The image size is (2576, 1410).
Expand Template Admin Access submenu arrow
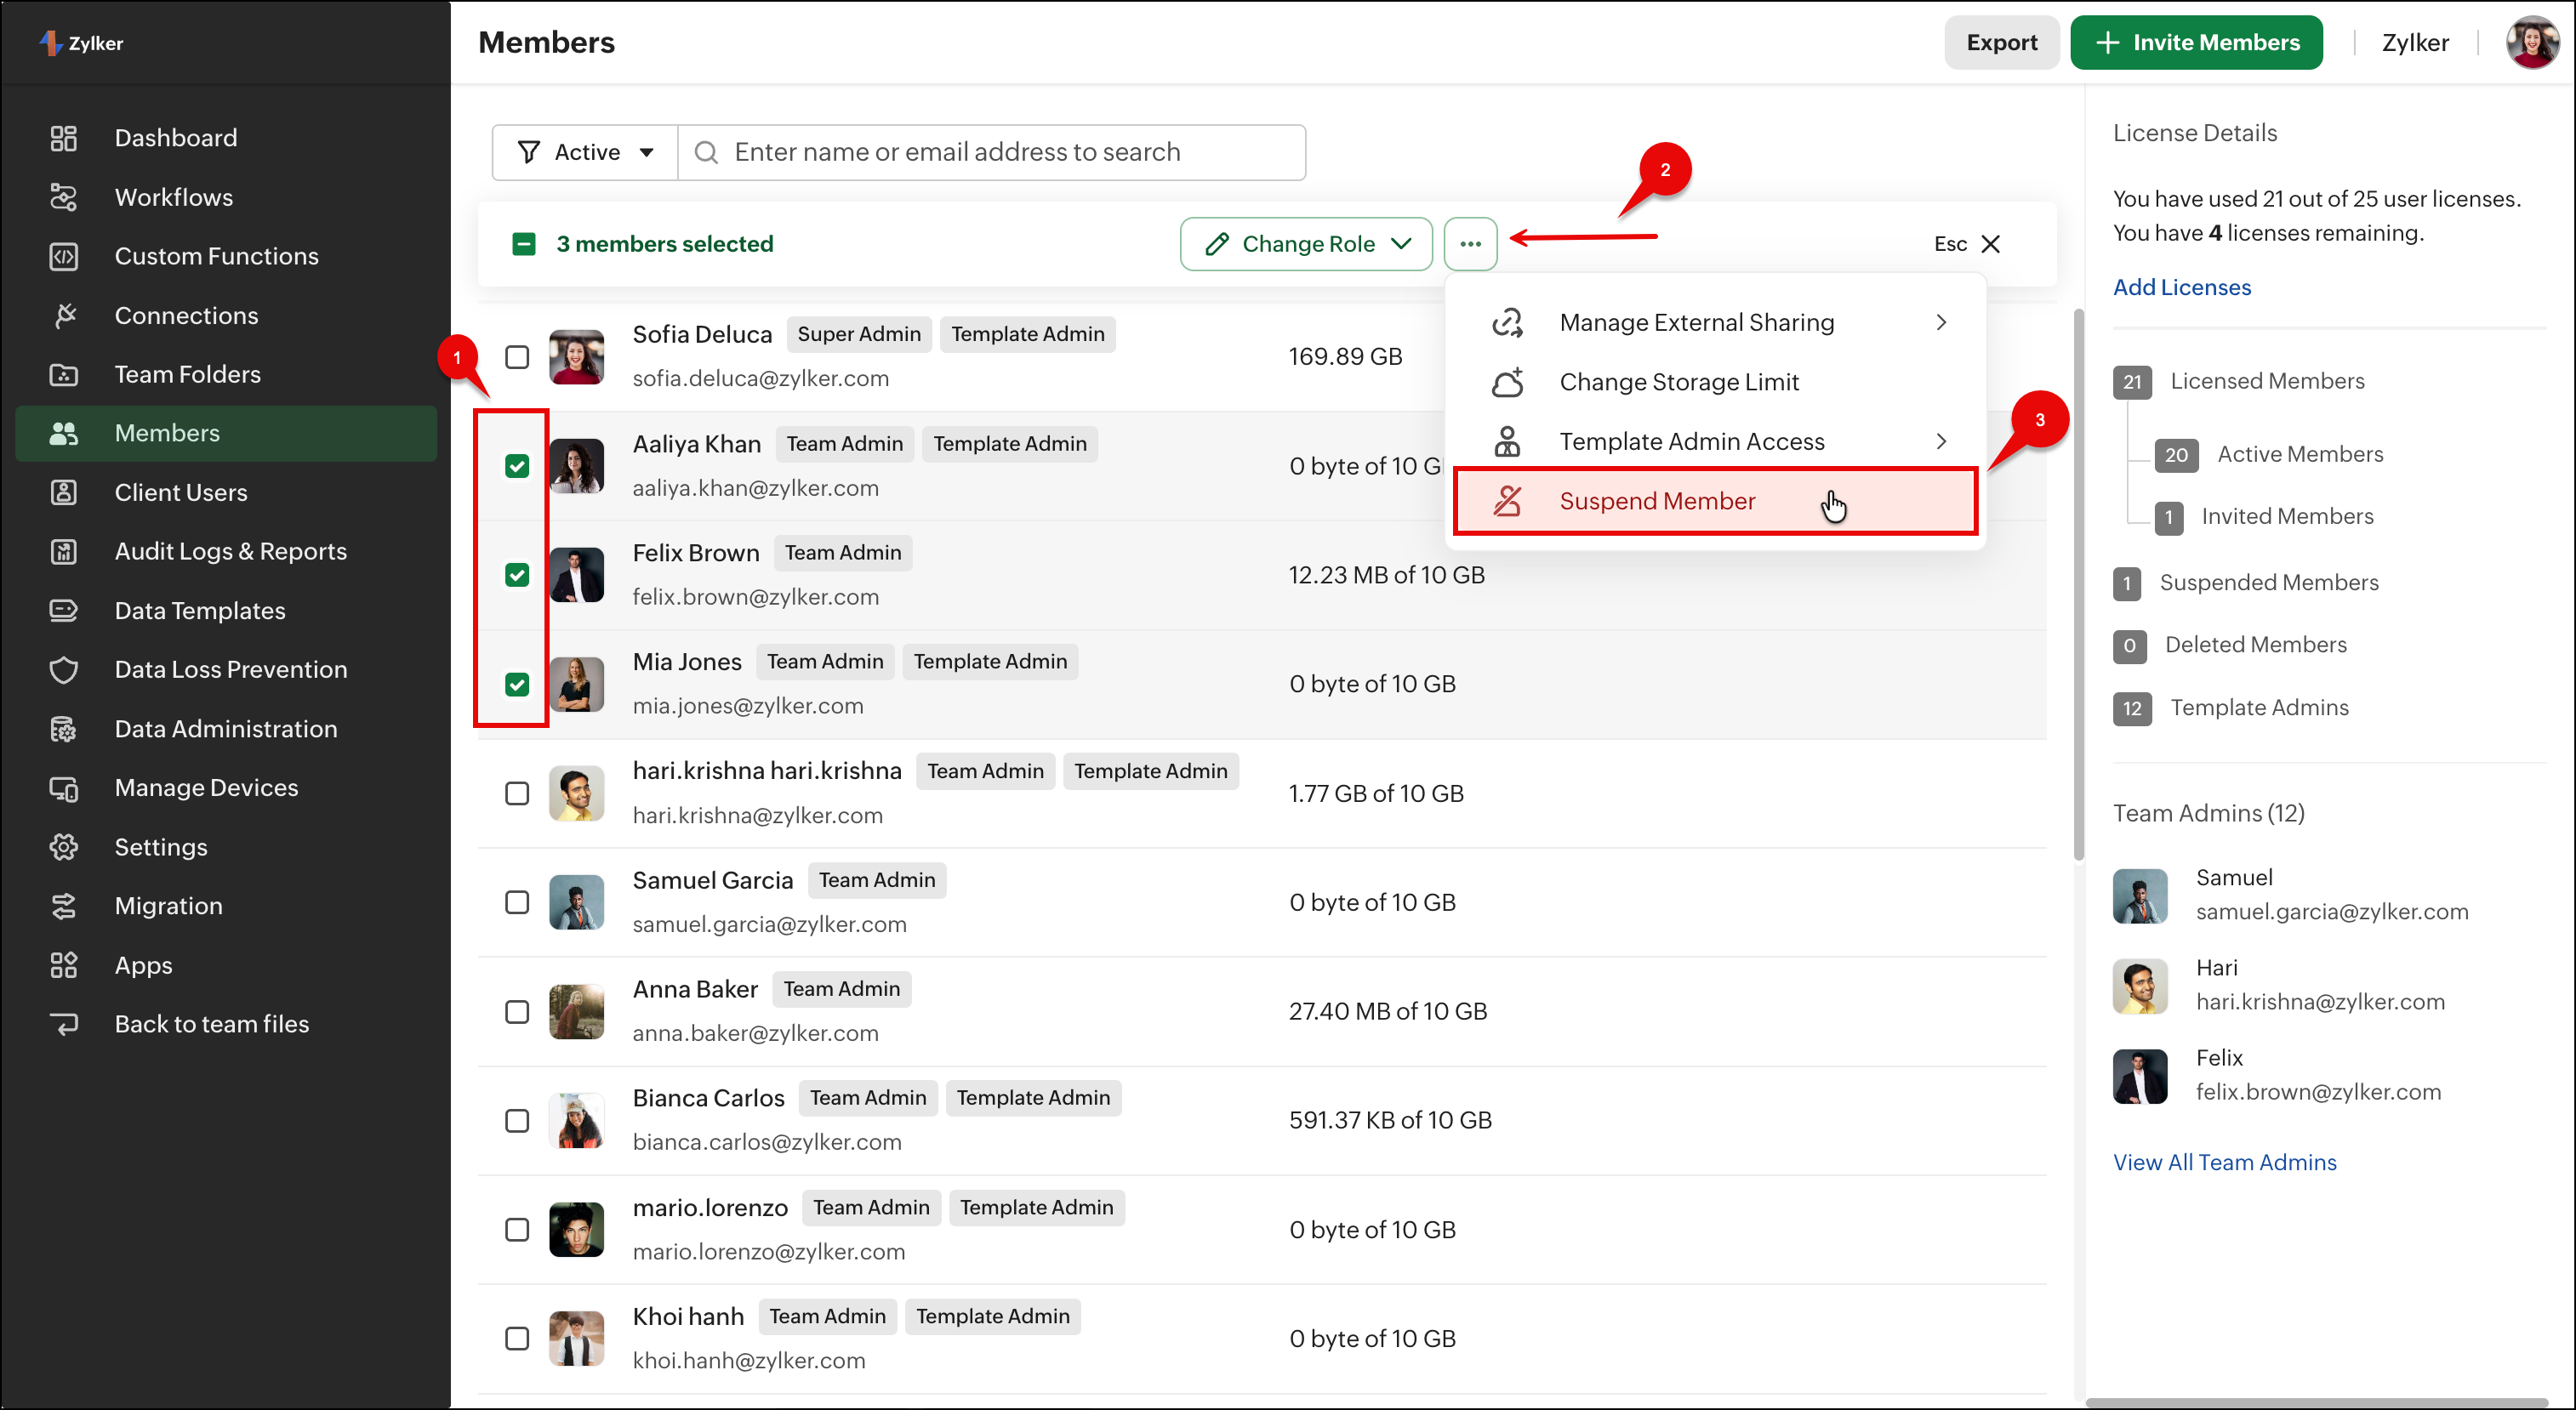[x=1941, y=441]
